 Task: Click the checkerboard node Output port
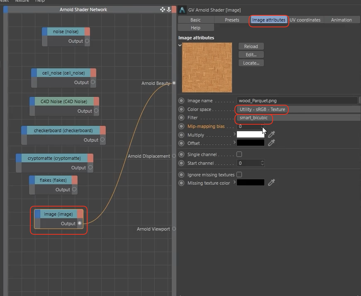click(x=102, y=140)
